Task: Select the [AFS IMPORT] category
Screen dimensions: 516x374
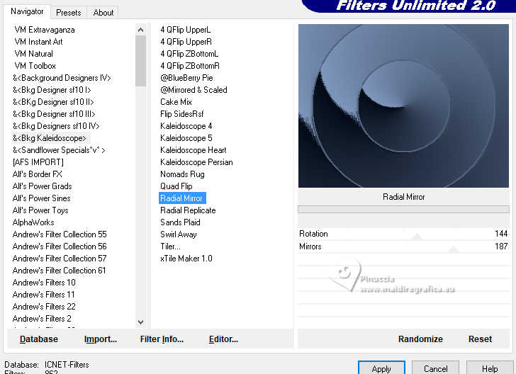Action: pos(38,162)
